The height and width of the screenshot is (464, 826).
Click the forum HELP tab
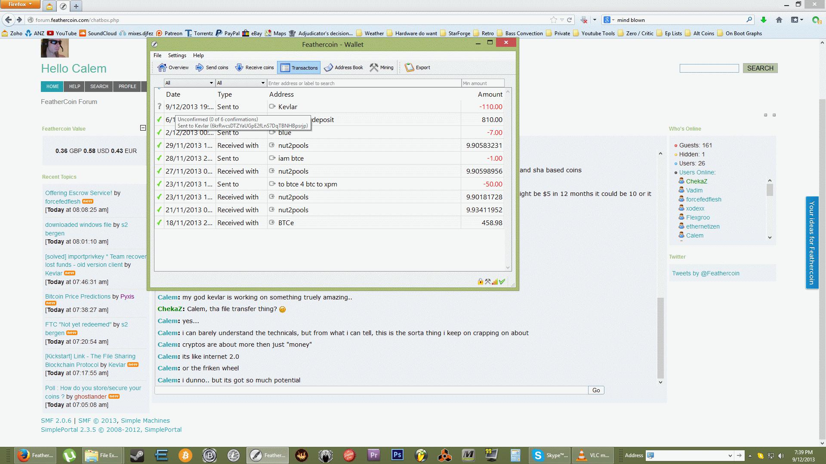pyautogui.click(x=74, y=86)
